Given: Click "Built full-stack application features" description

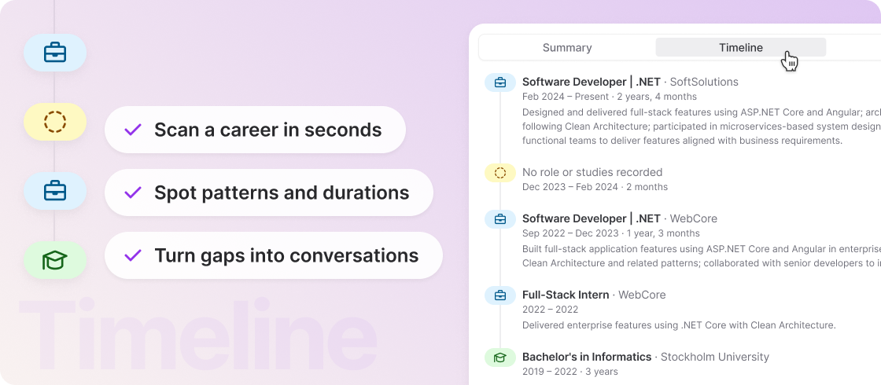Looking at the screenshot, I should (x=701, y=255).
